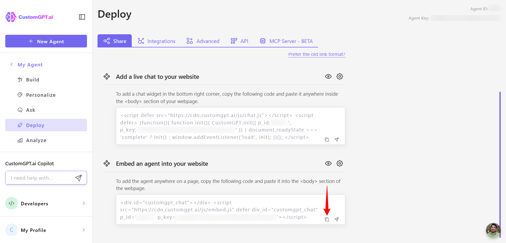Click the 'Agent ID:' label
Image resolution: width=506 pixels, height=243 pixels.
click(x=479, y=9)
